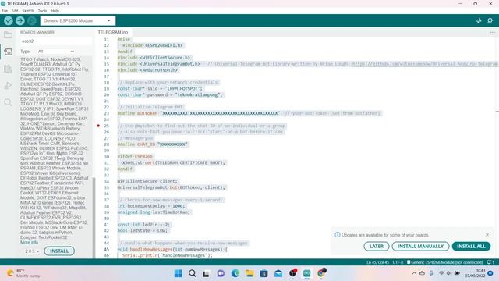This screenshot has height=281, width=499.
Task: Click the INSTALL ALL button
Action: [x=471, y=247]
